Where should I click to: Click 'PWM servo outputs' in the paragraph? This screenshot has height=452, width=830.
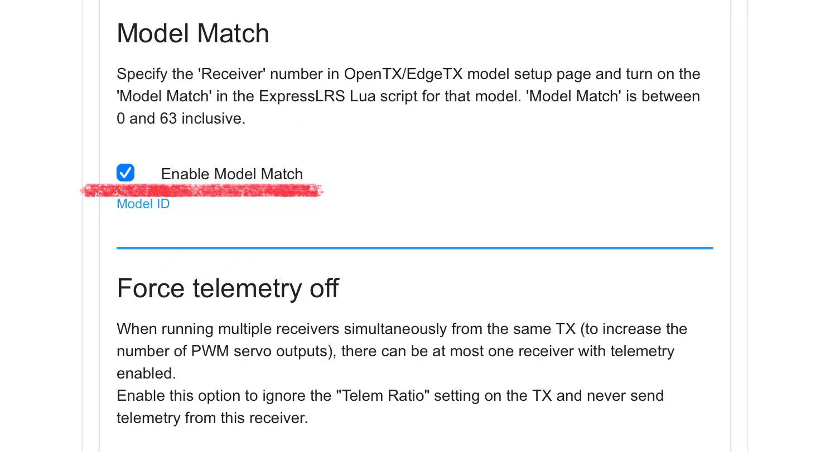coord(262,351)
